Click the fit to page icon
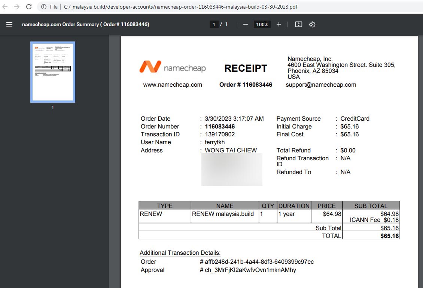Viewport: 423px width, 288px height. coord(299,25)
